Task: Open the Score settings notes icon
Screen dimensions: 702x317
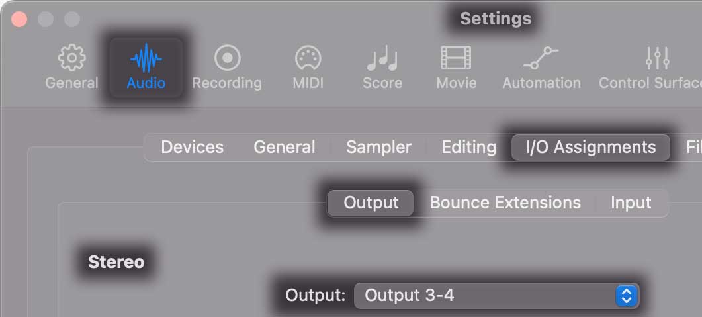Action: point(382,60)
